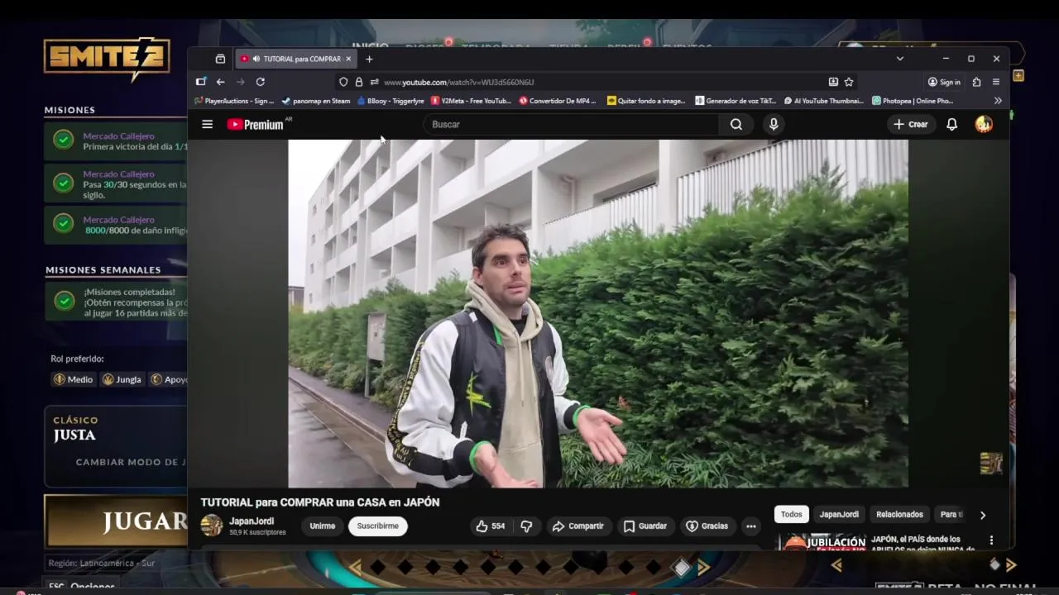1059x595 pixels.
Task: Show more bookmarks with double chevron
Action: [x=998, y=101]
